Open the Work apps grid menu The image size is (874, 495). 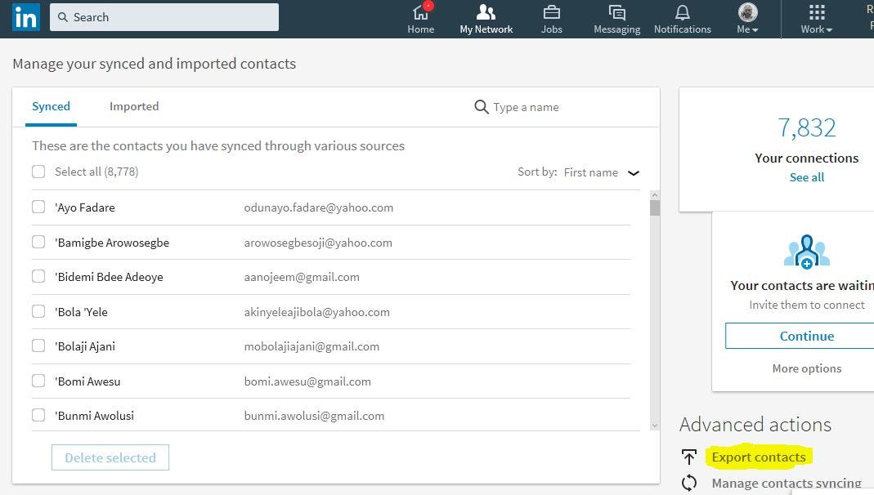pyautogui.click(x=817, y=18)
